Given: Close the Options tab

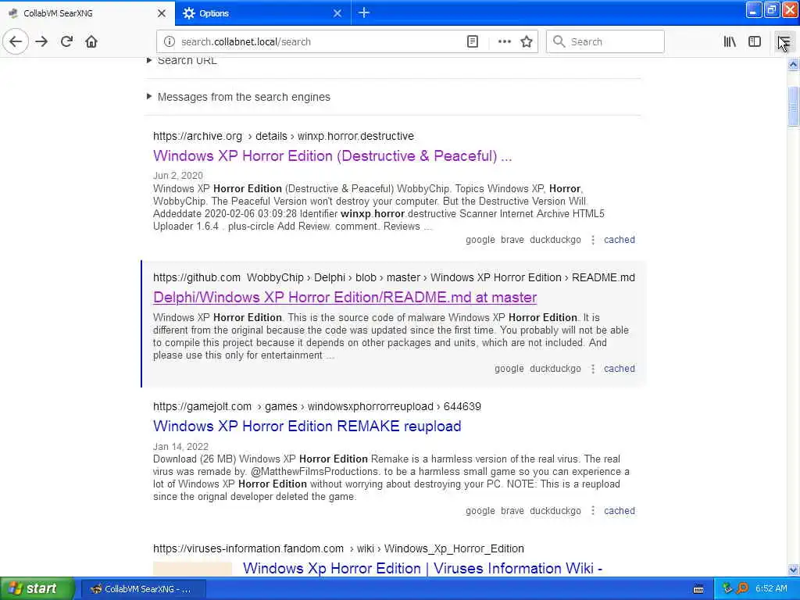Looking at the screenshot, I should click(337, 13).
